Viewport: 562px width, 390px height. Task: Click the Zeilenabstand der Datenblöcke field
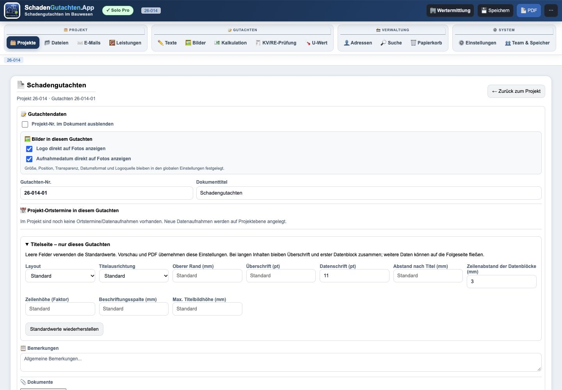502,282
